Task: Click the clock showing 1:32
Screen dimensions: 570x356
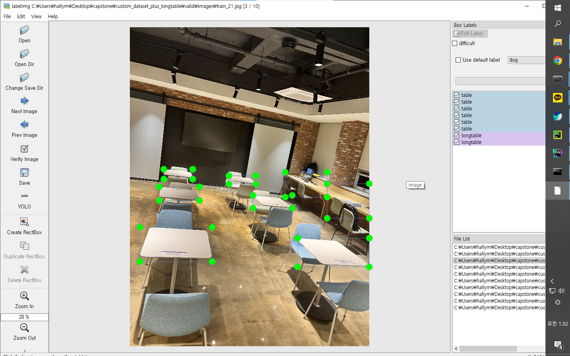Action: point(558,324)
